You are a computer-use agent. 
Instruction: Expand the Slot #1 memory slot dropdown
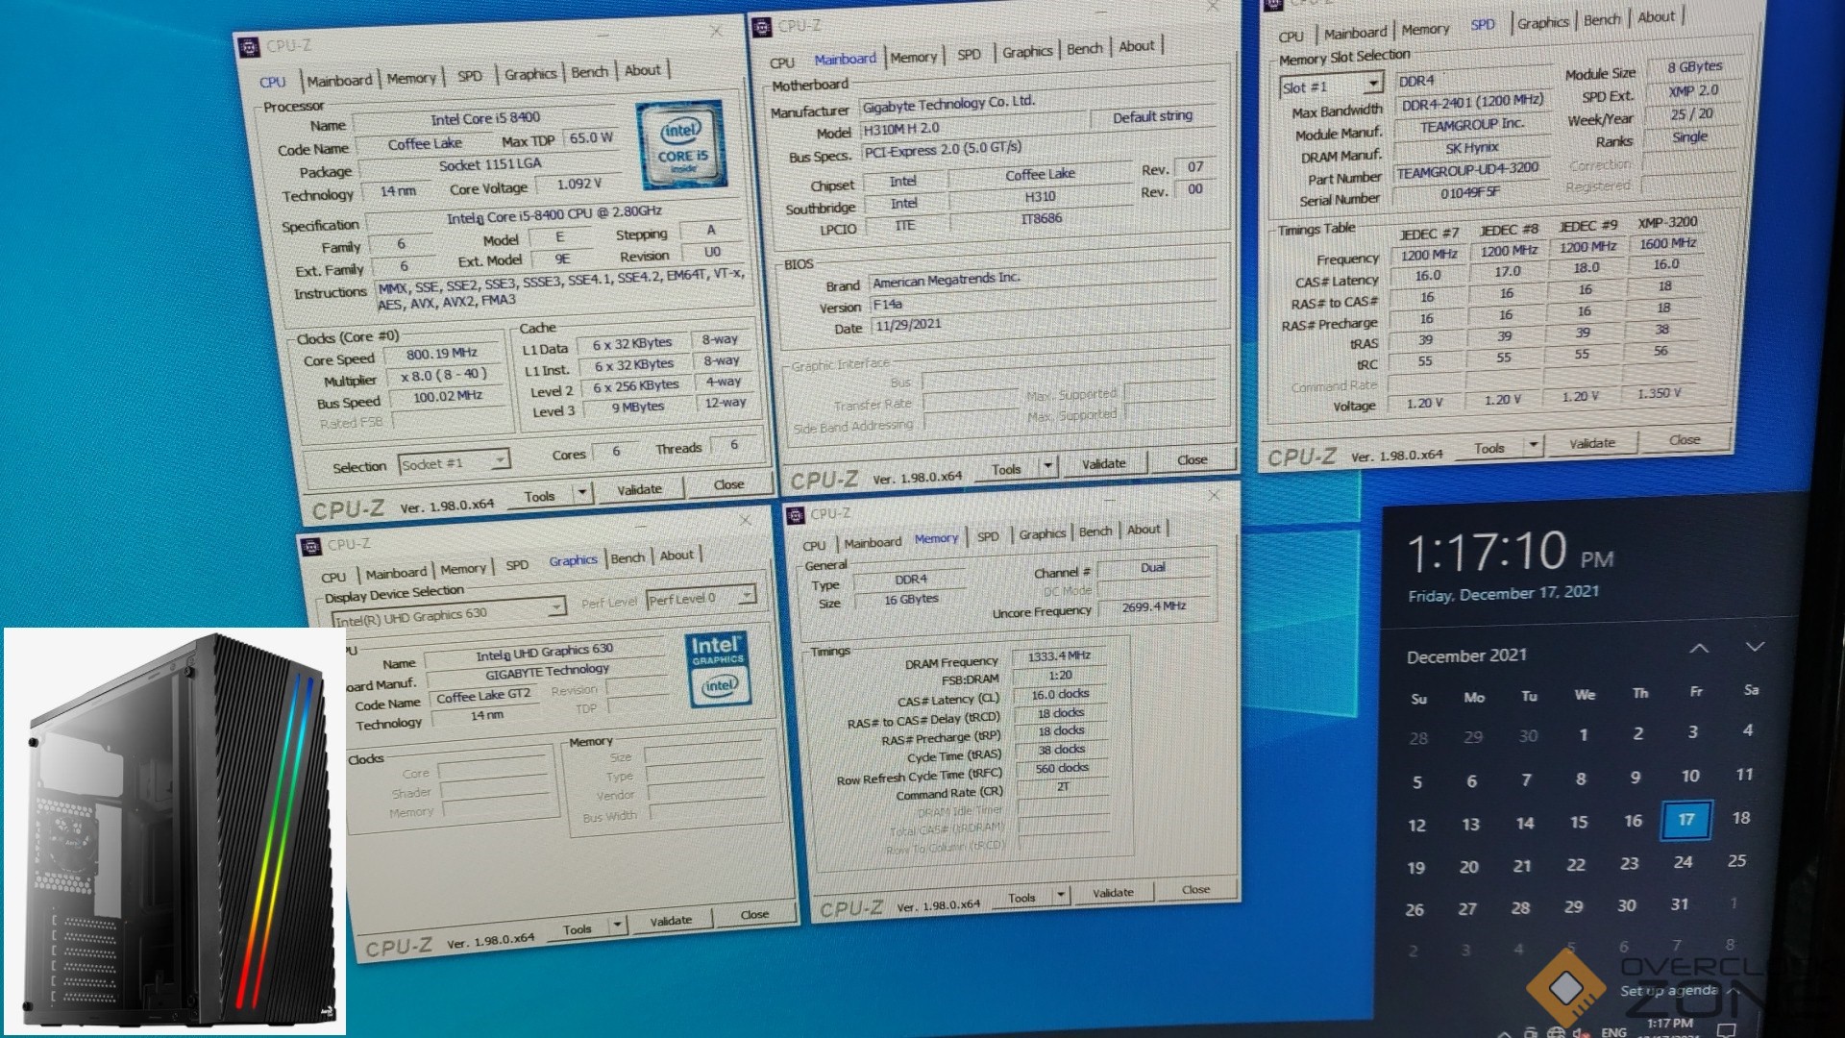[x=1373, y=84]
